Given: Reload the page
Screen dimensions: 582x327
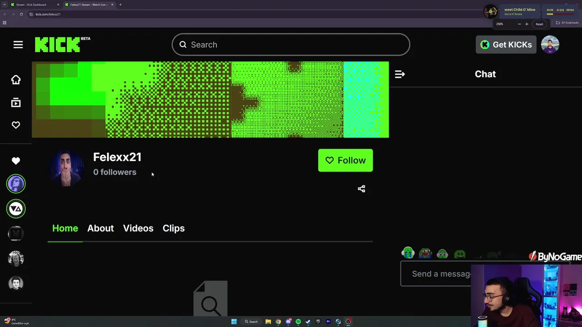Looking at the screenshot, I should pyautogui.click(x=21, y=14).
